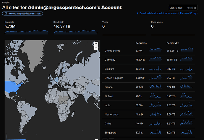Open the Last 30 days date range picker

pos(183,8)
